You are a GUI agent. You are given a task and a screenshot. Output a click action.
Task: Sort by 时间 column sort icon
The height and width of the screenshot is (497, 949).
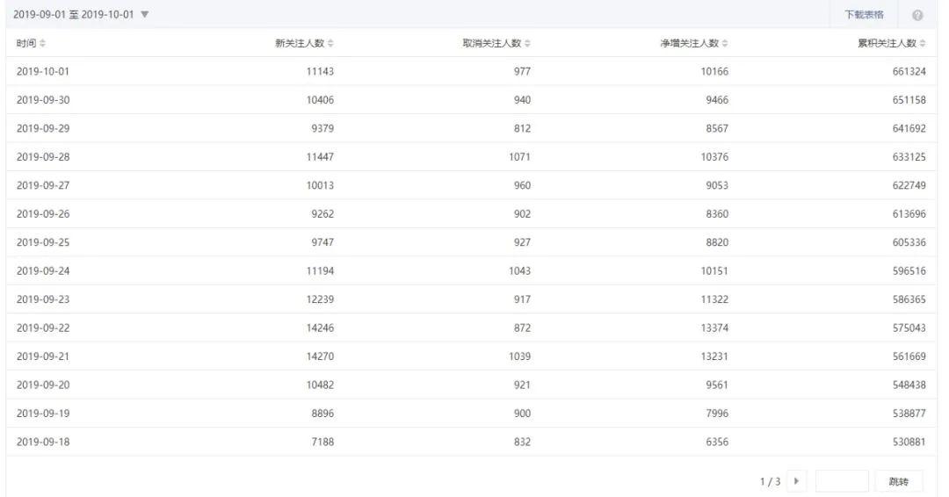pyautogui.click(x=41, y=44)
